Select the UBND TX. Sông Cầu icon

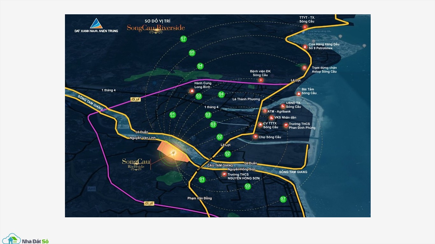[283, 106]
